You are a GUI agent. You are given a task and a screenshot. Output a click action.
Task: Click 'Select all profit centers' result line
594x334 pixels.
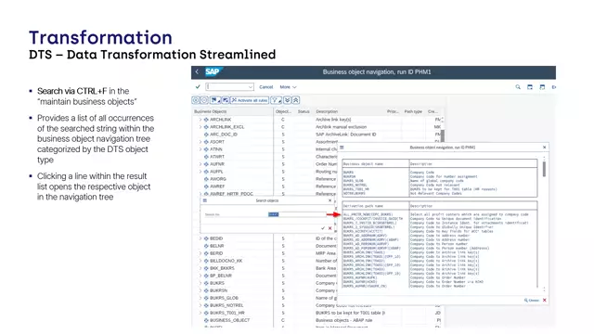coord(469,214)
